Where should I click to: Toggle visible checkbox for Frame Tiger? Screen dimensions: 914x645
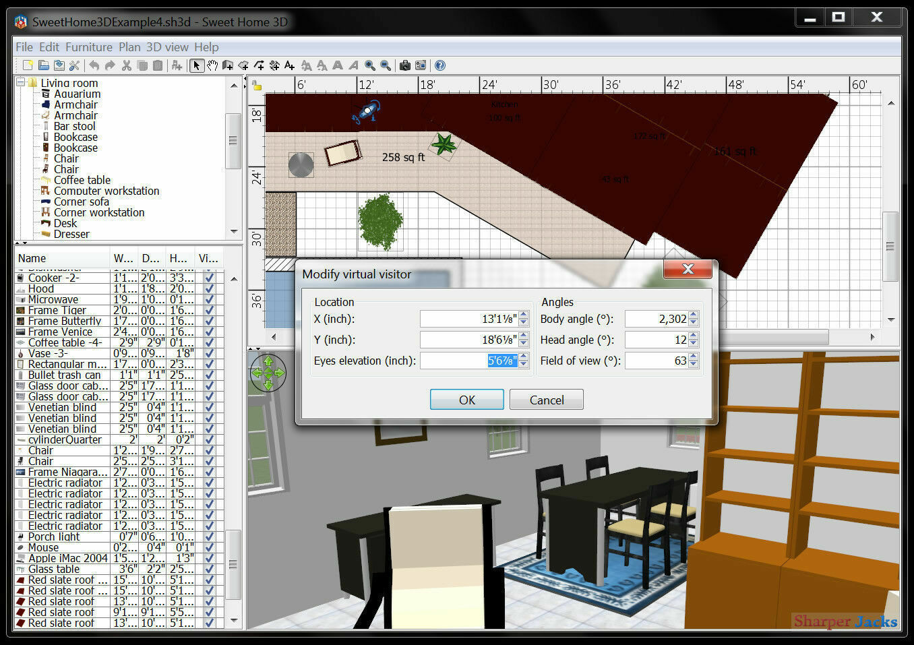point(210,310)
